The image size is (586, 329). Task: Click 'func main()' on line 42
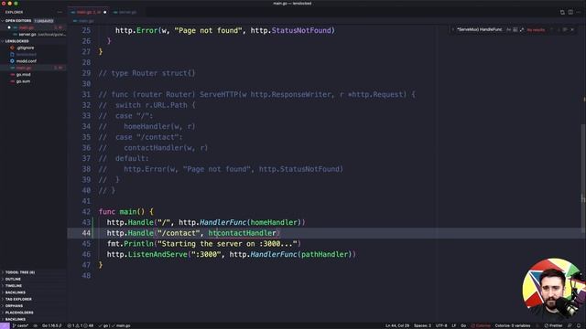click(x=122, y=212)
